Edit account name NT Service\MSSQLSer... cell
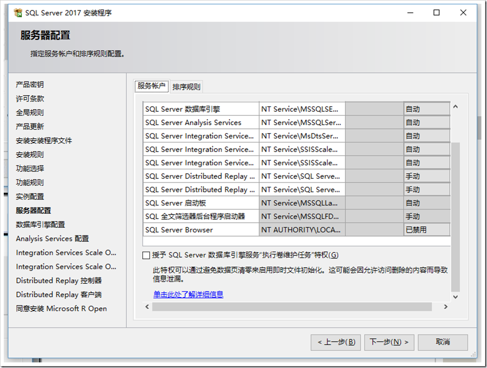The width and height of the screenshot is (487, 368). [302, 122]
